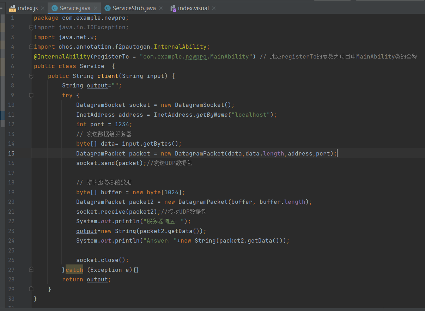The width and height of the screenshot is (425, 311).
Task: Click the class icon on Service.java tab
Action: tap(54, 8)
